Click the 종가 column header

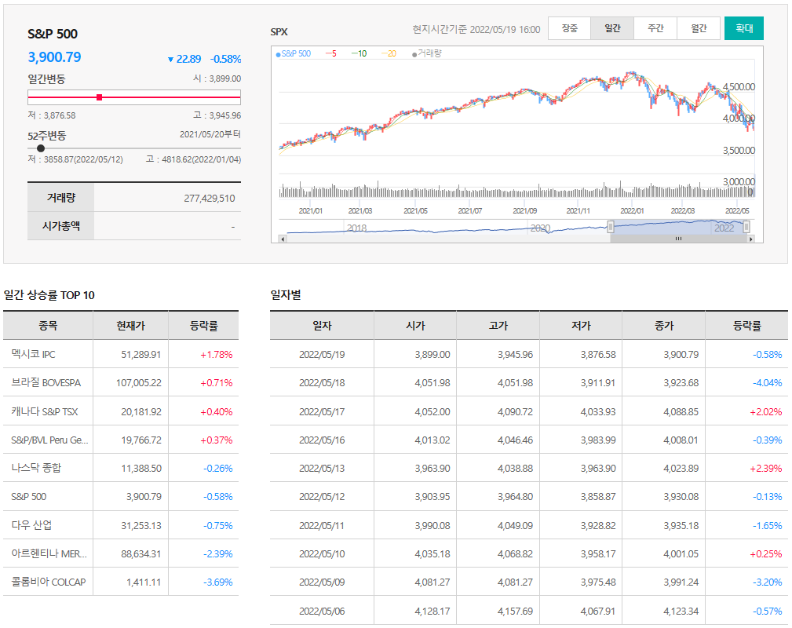664,326
